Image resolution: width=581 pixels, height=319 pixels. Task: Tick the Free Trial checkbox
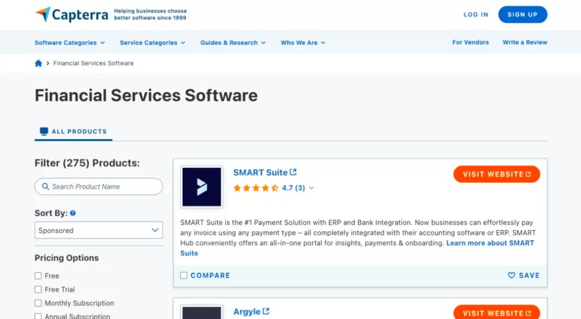point(38,289)
